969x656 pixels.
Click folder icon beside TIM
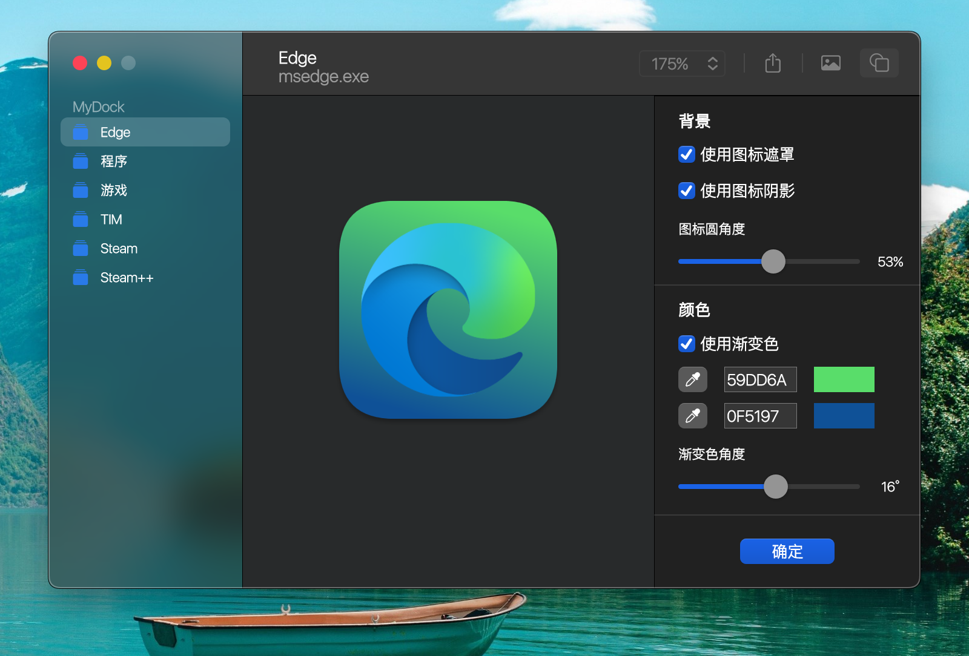[x=81, y=219]
